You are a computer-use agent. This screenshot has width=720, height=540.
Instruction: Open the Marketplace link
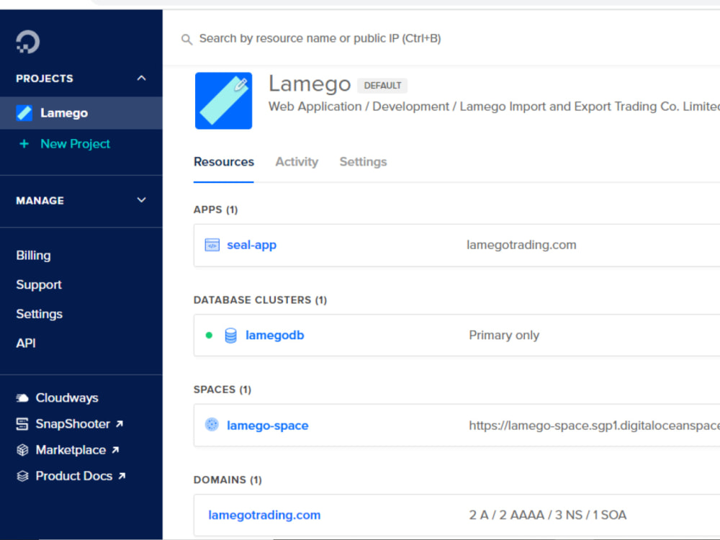[x=71, y=450]
